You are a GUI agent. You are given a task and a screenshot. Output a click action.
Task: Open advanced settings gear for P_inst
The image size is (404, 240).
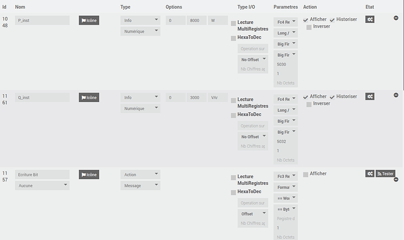tap(369, 19)
